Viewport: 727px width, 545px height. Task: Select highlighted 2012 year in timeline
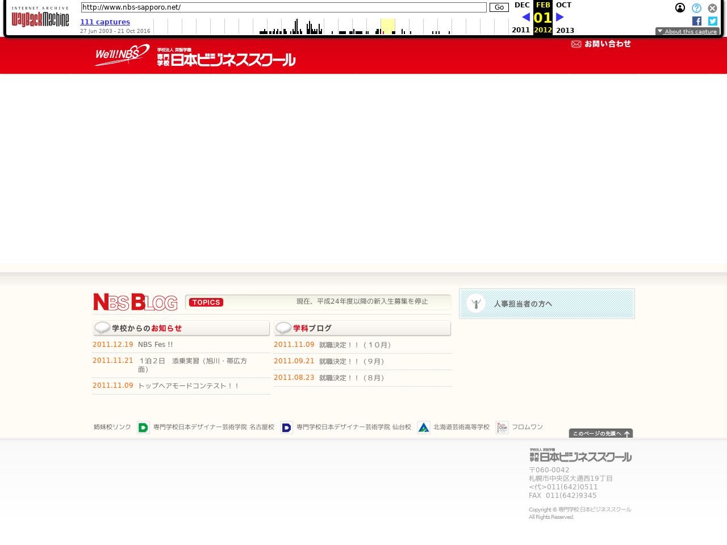[387, 26]
